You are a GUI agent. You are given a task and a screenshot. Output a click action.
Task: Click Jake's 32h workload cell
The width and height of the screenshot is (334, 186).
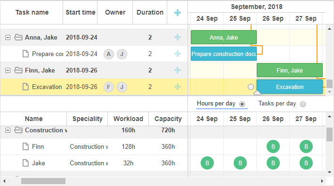pos(128,163)
